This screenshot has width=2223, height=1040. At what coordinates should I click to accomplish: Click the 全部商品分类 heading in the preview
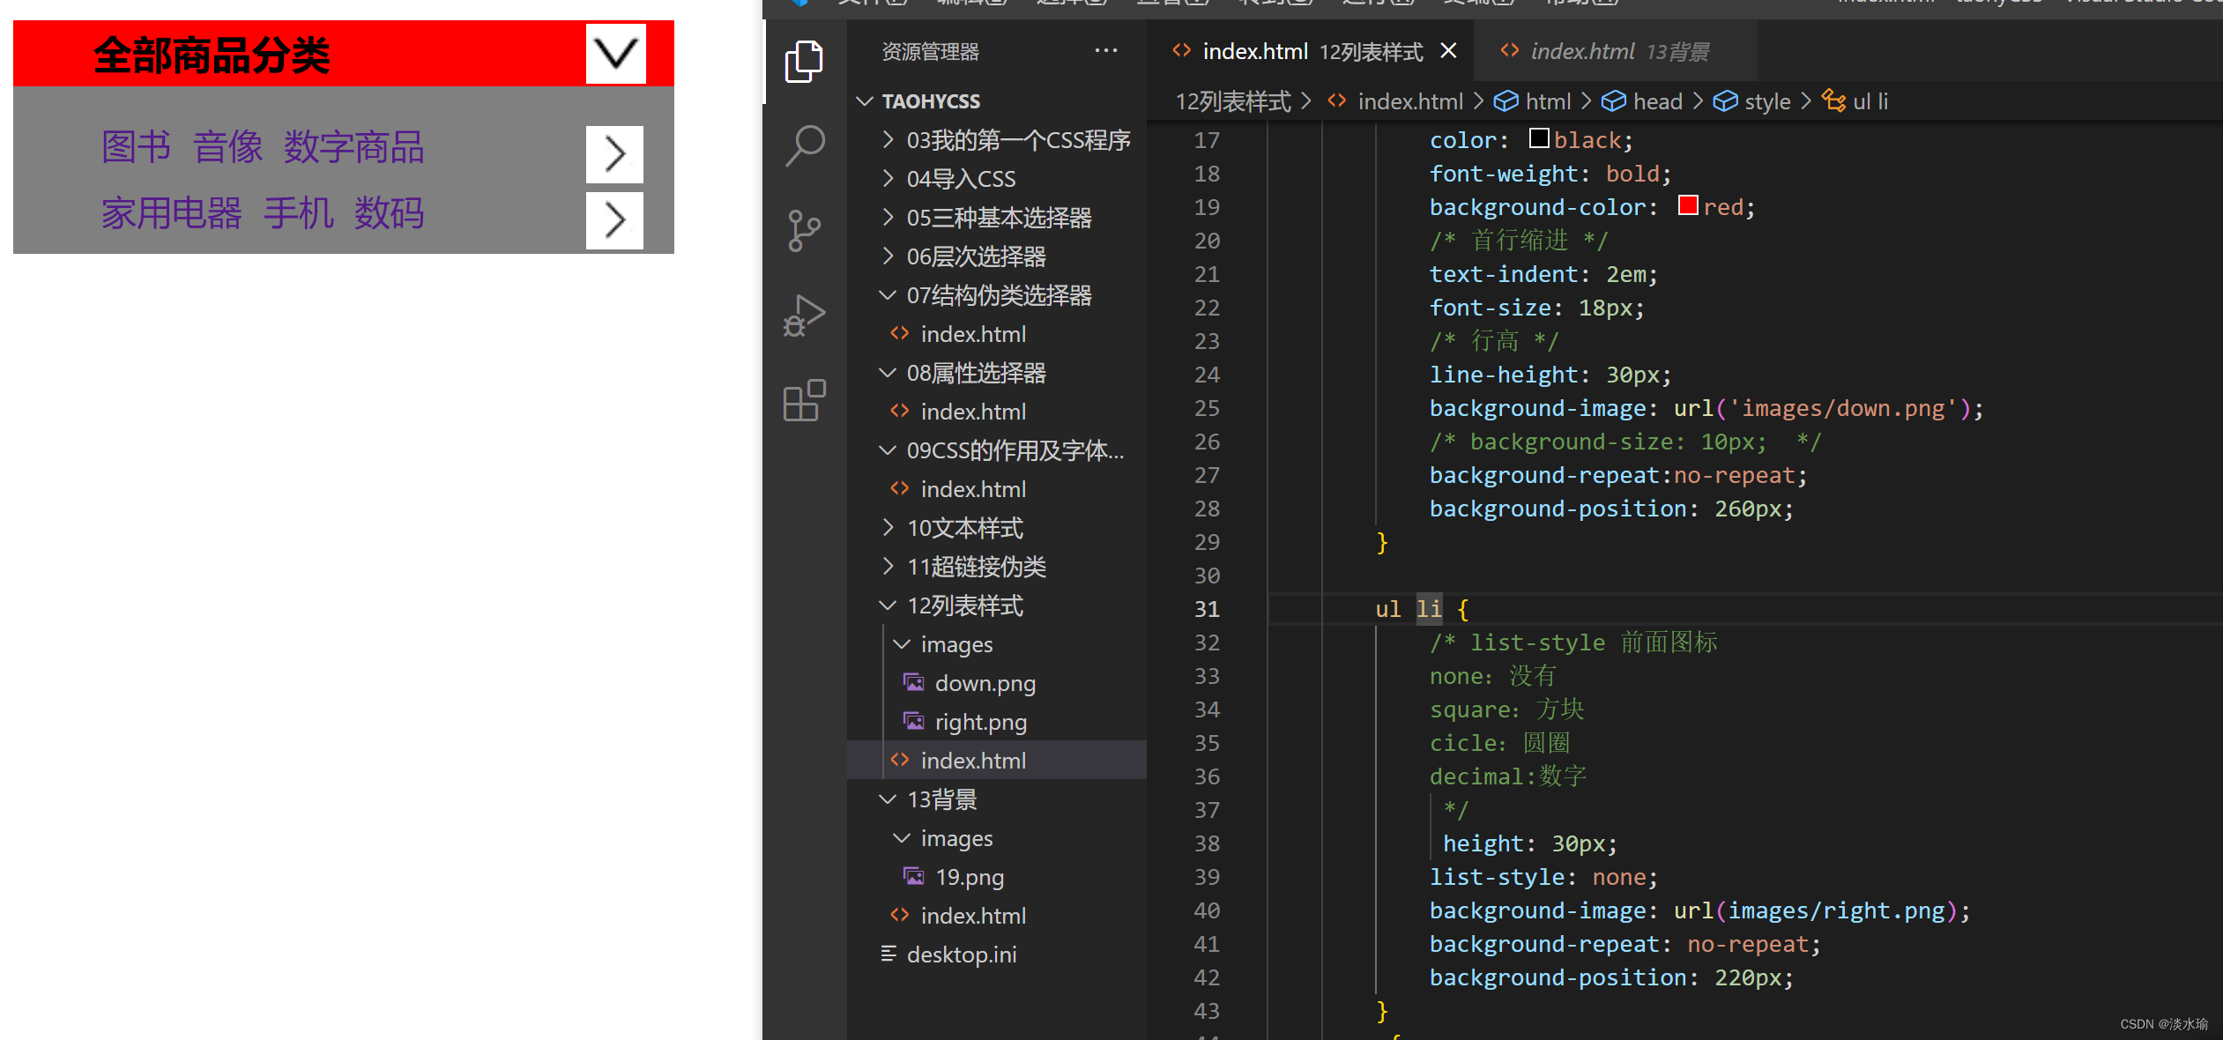212,55
